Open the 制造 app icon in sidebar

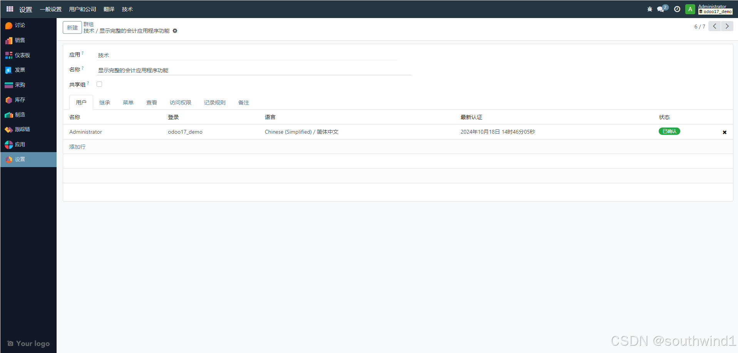click(9, 115)
